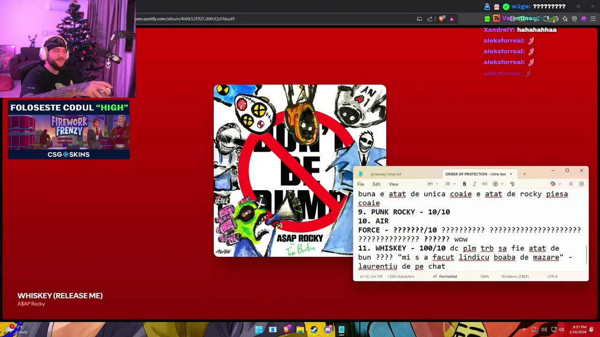Open the Brave Leo AI sparkle icon
The width and height of the screenshot is (600, 337).
pyautogui.click(x=565, y=19)
